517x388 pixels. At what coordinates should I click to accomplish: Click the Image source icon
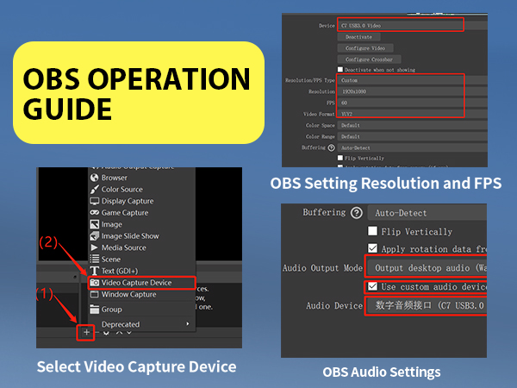[95, 224]
